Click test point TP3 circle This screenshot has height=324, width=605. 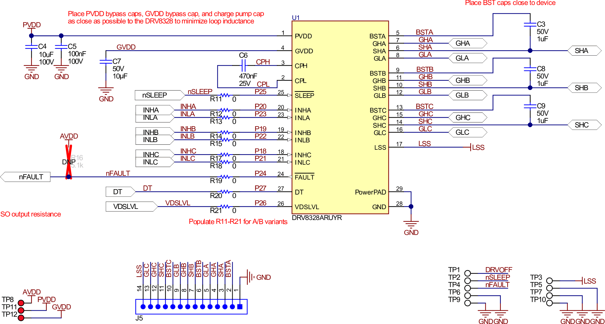click(x=550, y=281)
